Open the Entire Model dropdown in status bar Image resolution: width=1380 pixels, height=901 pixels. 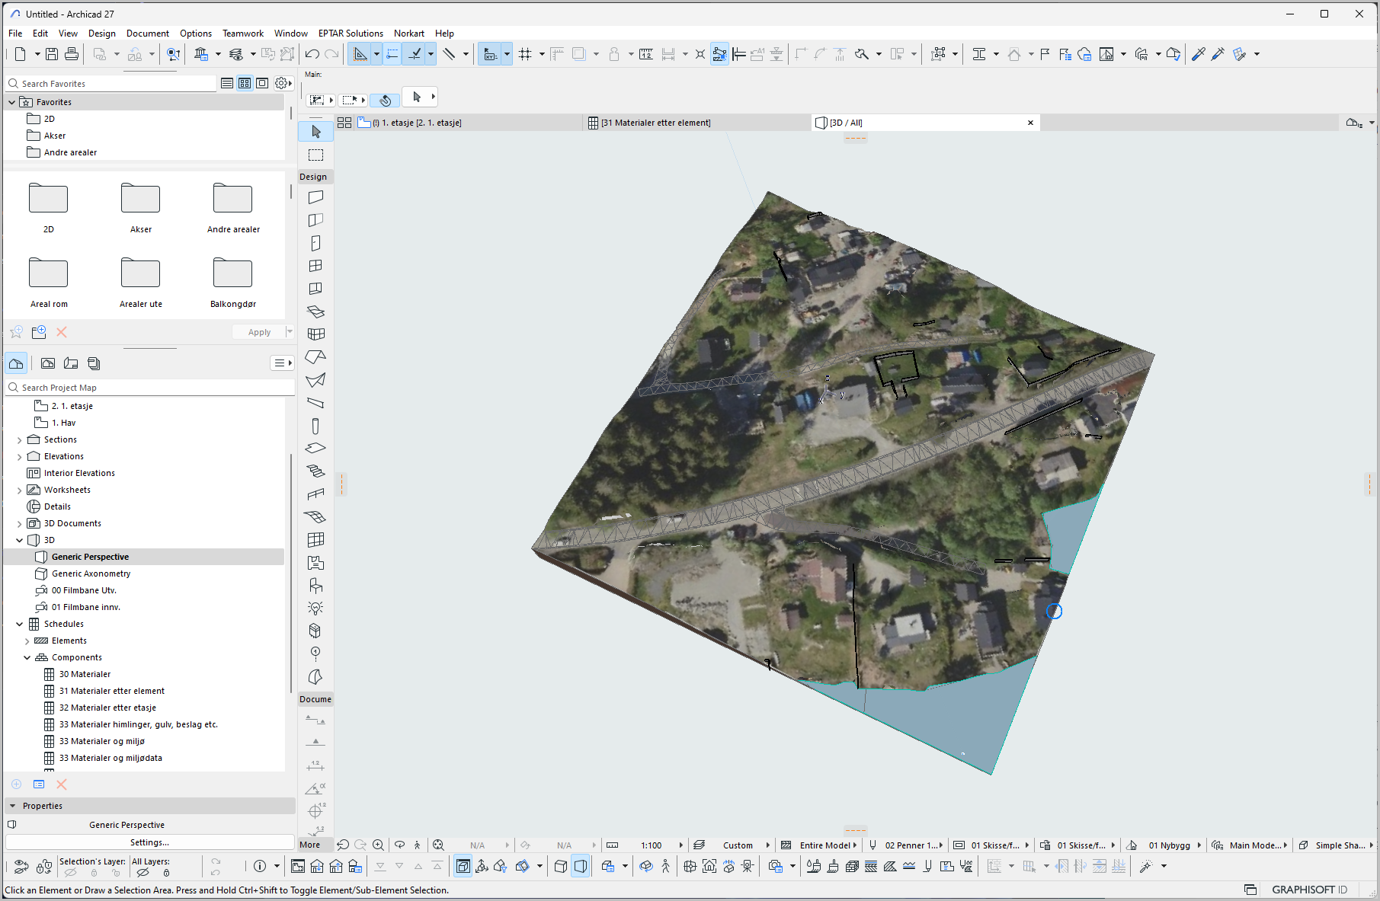824,845
